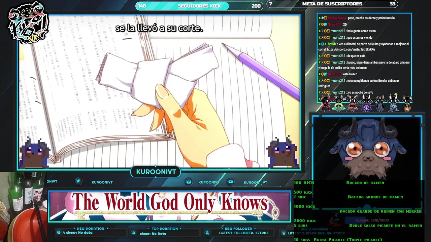Click muerto212's name on 'de que es esto'
Screen dimensions: 431x242
(338, 56)
